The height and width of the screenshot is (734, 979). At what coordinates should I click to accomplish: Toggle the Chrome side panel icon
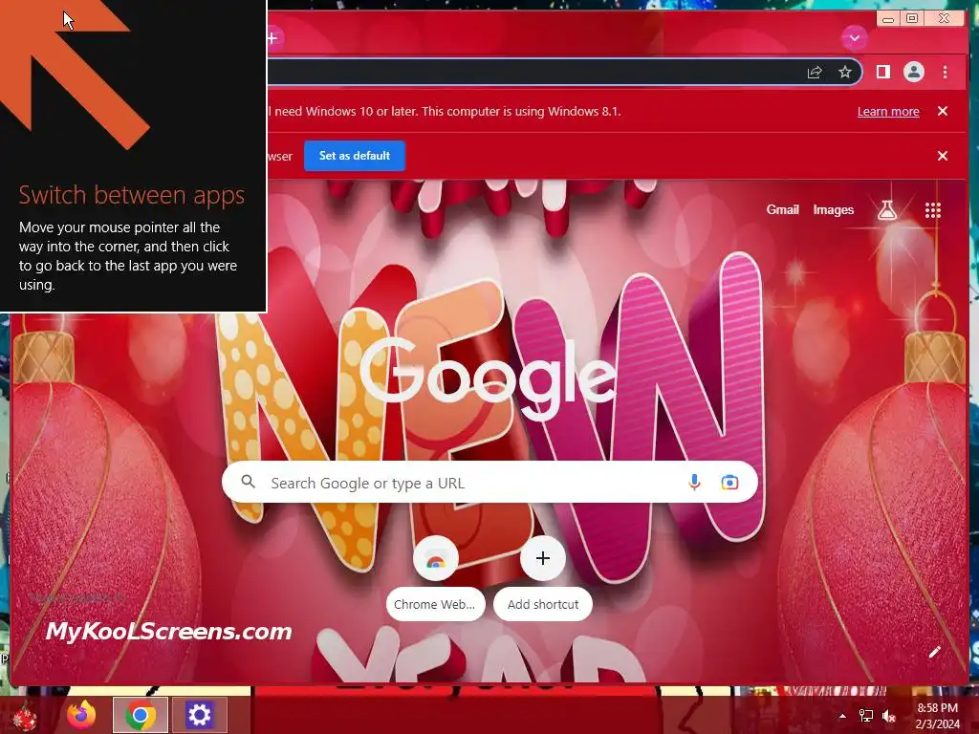(x=882, y=73)
